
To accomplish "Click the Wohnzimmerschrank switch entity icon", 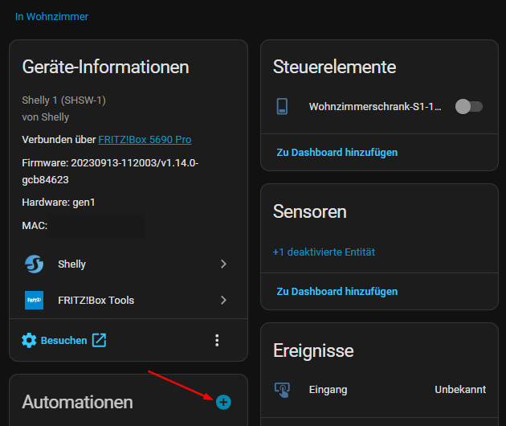I will click(282, 106).
